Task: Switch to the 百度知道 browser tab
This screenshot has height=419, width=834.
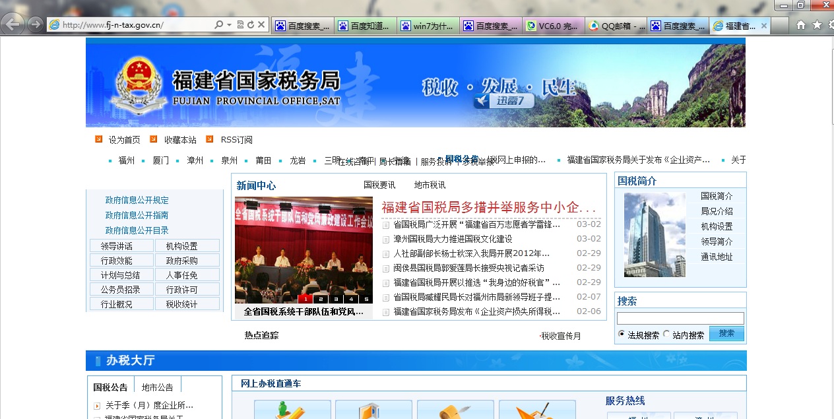Action: 366,26
